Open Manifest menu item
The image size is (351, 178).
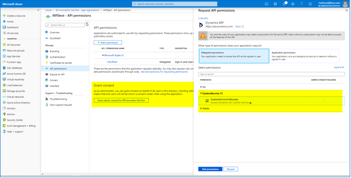pyautogui.click(x=55, y=86)
